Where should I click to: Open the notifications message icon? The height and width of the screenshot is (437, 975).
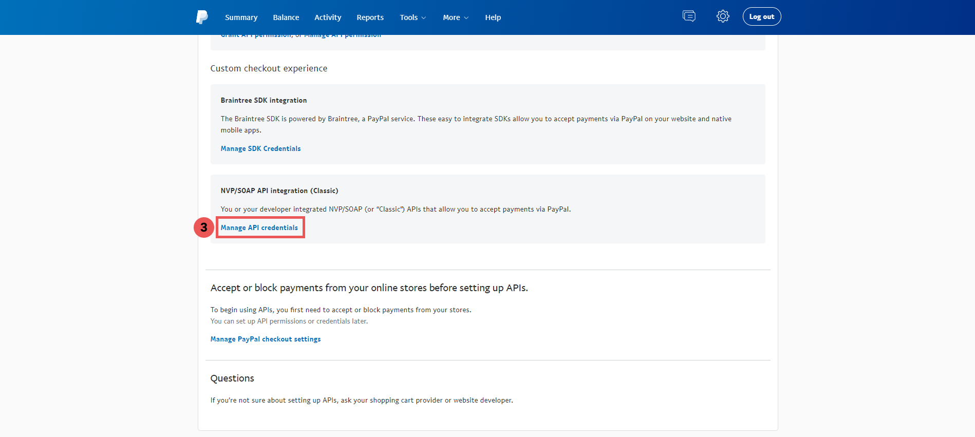point(689,16)
